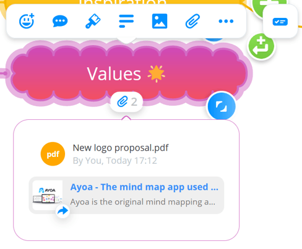Add an emoji reaction to the branch

[x=27, y=21]
